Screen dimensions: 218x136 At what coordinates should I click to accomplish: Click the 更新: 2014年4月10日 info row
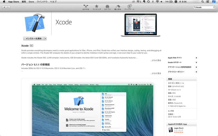176,86
